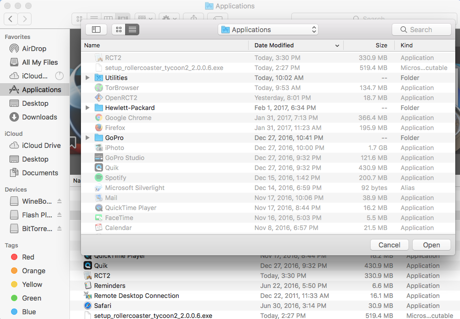
Task: Select Safari in the Finder window list
Action: (x=265, y=305)
